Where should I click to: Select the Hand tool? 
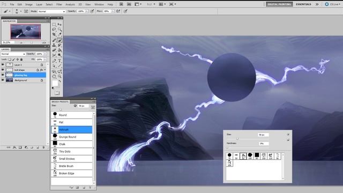point(54,77)
